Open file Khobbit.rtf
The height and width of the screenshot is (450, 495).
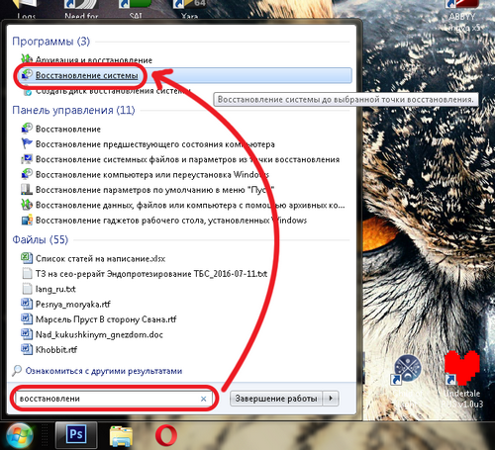click(56, 350)
